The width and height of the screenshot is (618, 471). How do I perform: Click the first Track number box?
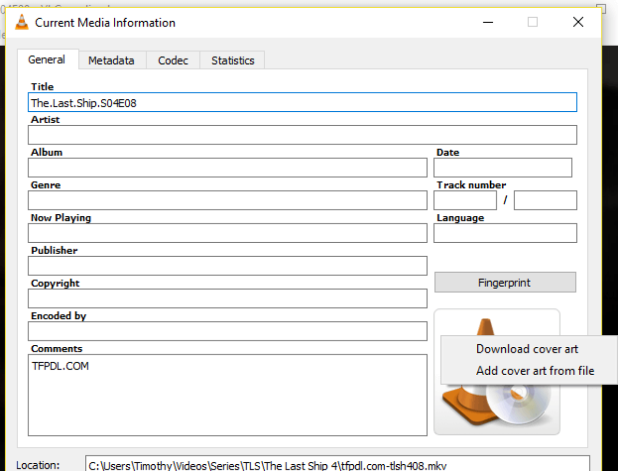pos(465,200)
